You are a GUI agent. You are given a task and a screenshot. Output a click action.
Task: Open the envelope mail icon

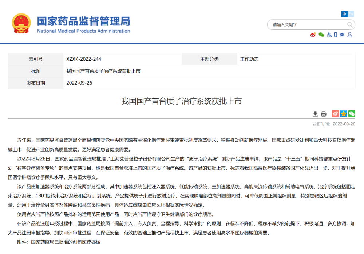(342, 35)
